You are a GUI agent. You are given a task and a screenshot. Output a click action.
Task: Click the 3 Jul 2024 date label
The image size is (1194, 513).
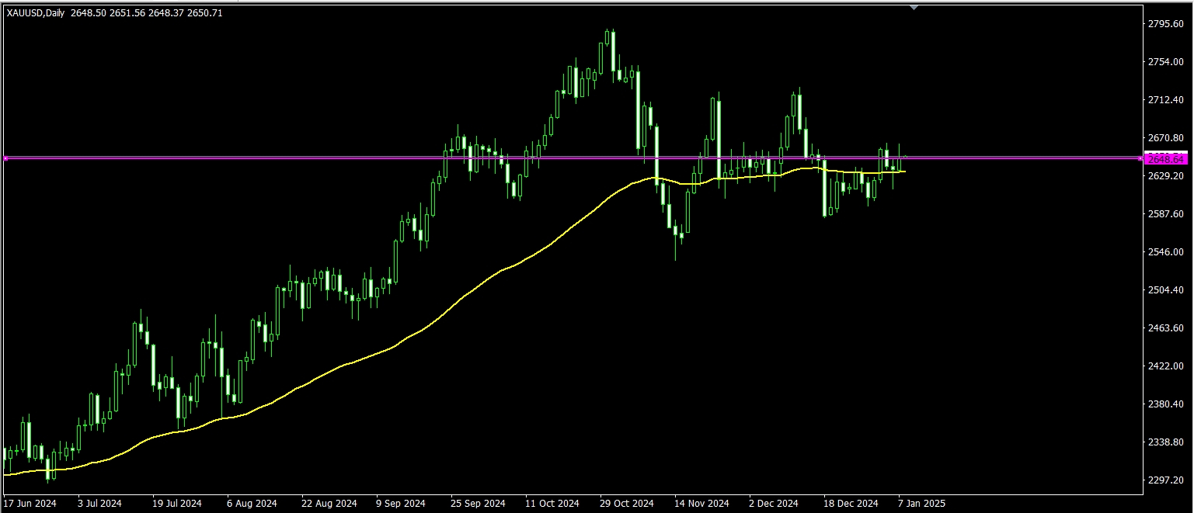(100, 504)
